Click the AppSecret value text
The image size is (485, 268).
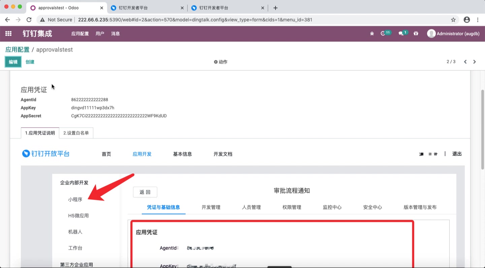(x=119, y=116)
